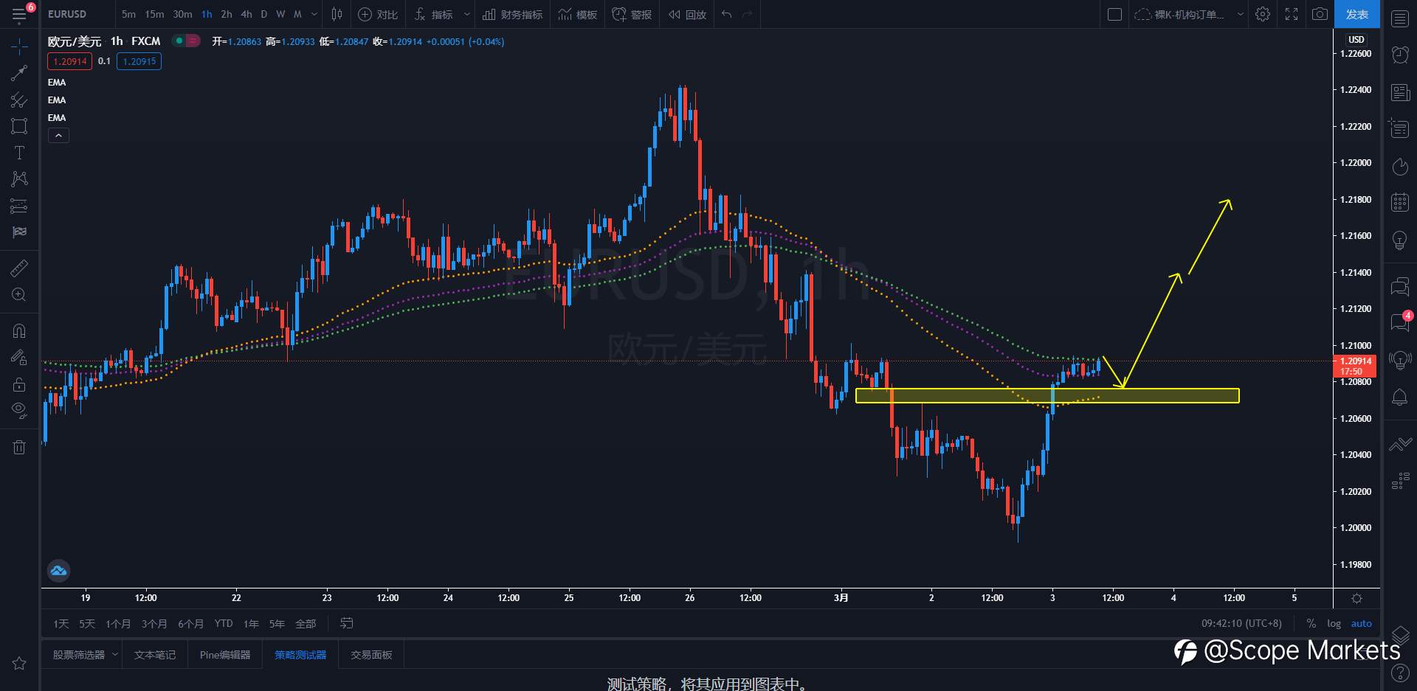Open the news panel icon
The height and width of the screenshot is (691, 1417).
(1400, 93)
